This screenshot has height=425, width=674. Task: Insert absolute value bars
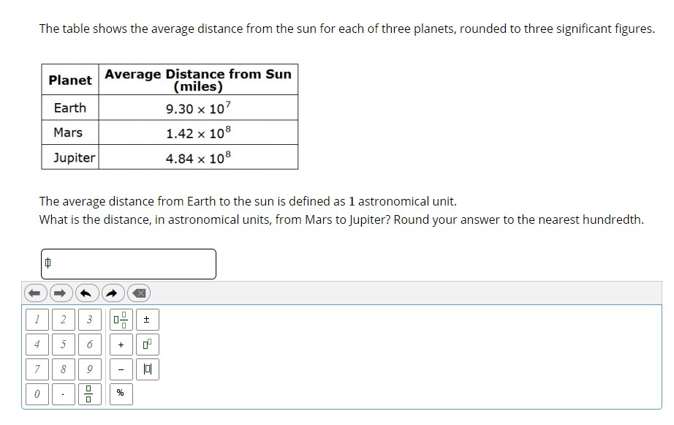[148, 369]
